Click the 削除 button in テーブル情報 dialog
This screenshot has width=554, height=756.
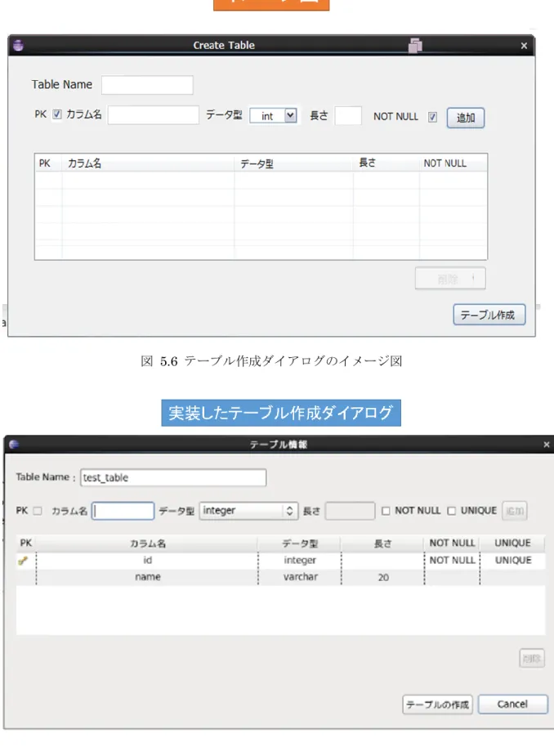point(532,658)
